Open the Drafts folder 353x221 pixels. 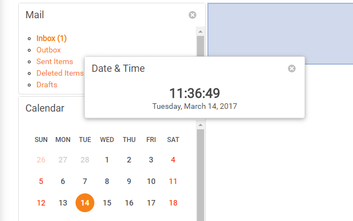click(47, 85)
